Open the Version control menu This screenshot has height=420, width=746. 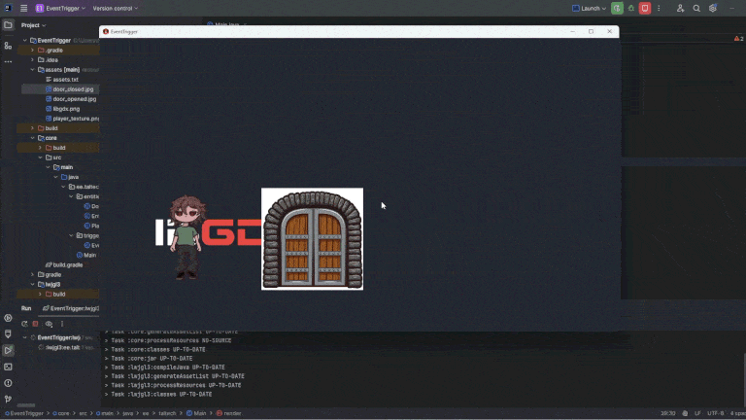pyautogui.click(x=115, y=8)
